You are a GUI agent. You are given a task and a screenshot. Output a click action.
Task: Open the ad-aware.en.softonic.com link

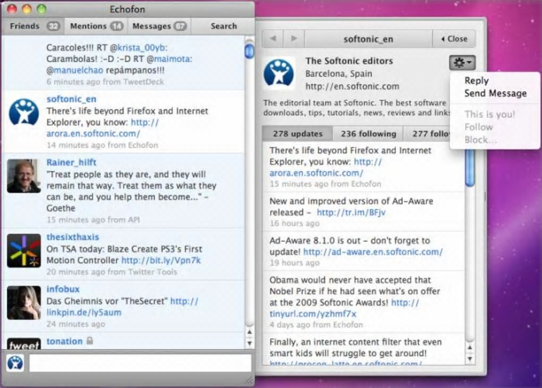pyautogui.click(x=372, y=252)
